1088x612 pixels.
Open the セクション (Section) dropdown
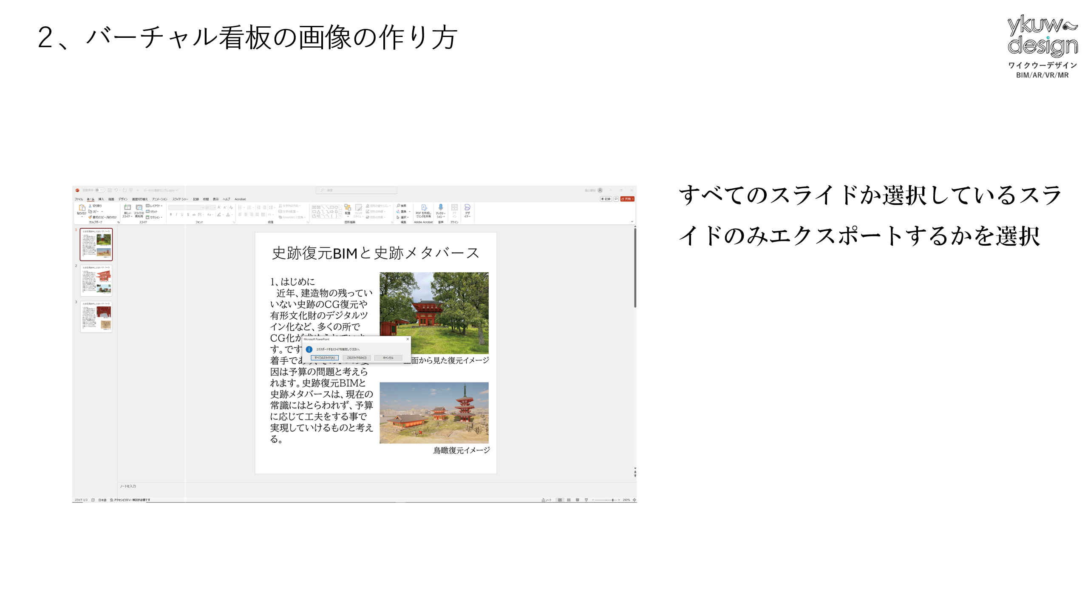tap(155, 217)
